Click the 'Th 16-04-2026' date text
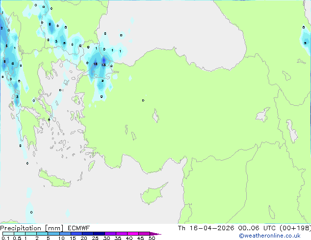This screenshot has width=311, height=240. pyautogui.click(x=206, y=228)
